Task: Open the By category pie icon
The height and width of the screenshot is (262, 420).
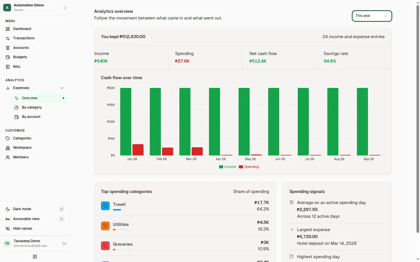Action: (x=17, y=107)
